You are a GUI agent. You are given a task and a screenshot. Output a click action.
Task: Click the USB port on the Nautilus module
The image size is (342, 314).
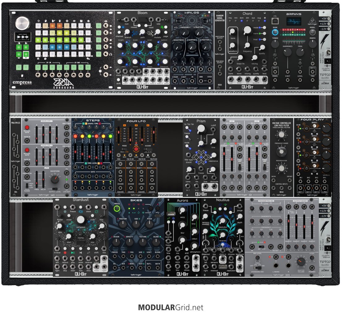pyautogui.click(x=222, y=267)
